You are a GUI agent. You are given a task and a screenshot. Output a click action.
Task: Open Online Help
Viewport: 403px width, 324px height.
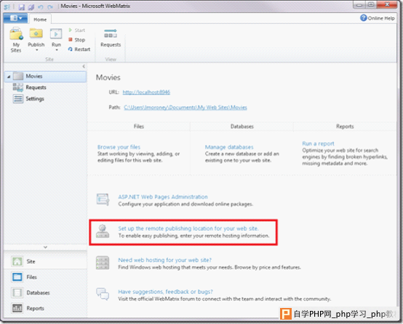(x=378, y=18)
